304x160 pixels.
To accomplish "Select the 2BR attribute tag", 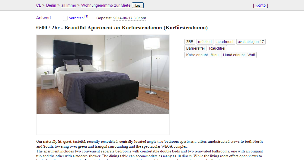I will coord(190,42).
